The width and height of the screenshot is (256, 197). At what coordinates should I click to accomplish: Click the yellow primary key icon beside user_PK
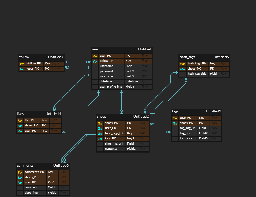pyautogui.click(x=95, y=56)
